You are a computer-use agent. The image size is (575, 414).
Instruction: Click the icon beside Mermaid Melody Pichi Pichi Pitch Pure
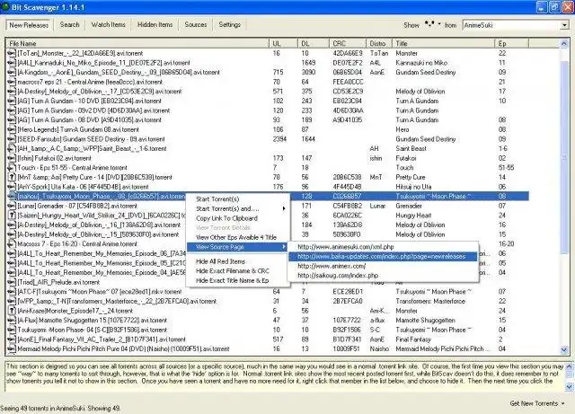[x=12, y=348]
